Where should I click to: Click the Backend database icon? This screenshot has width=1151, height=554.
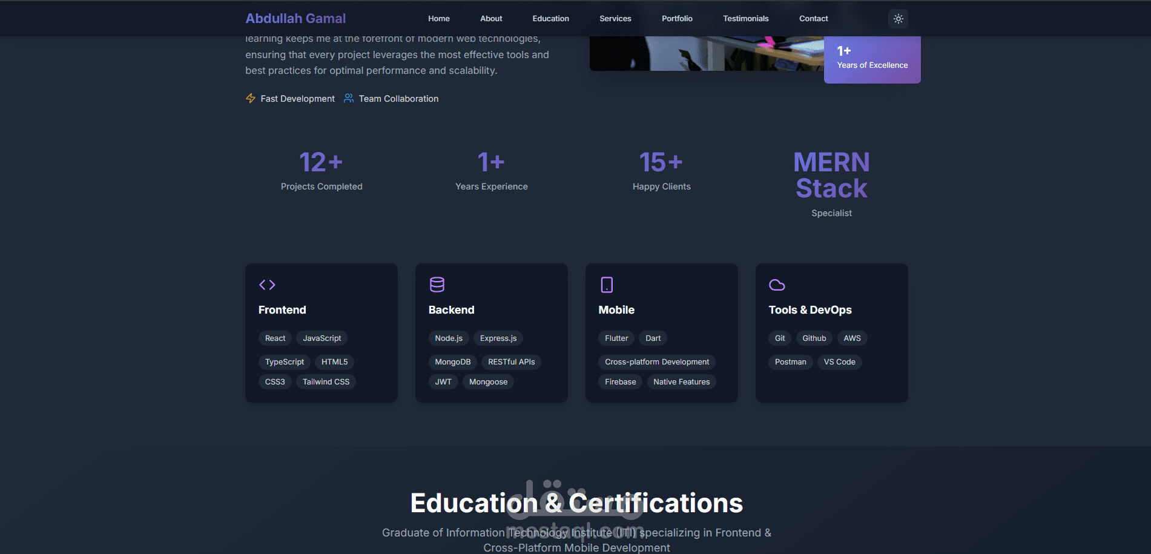click(x=437, y=285)
